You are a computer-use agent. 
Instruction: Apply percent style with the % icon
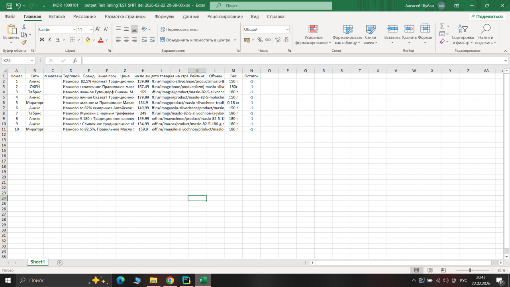pos(260,40)
